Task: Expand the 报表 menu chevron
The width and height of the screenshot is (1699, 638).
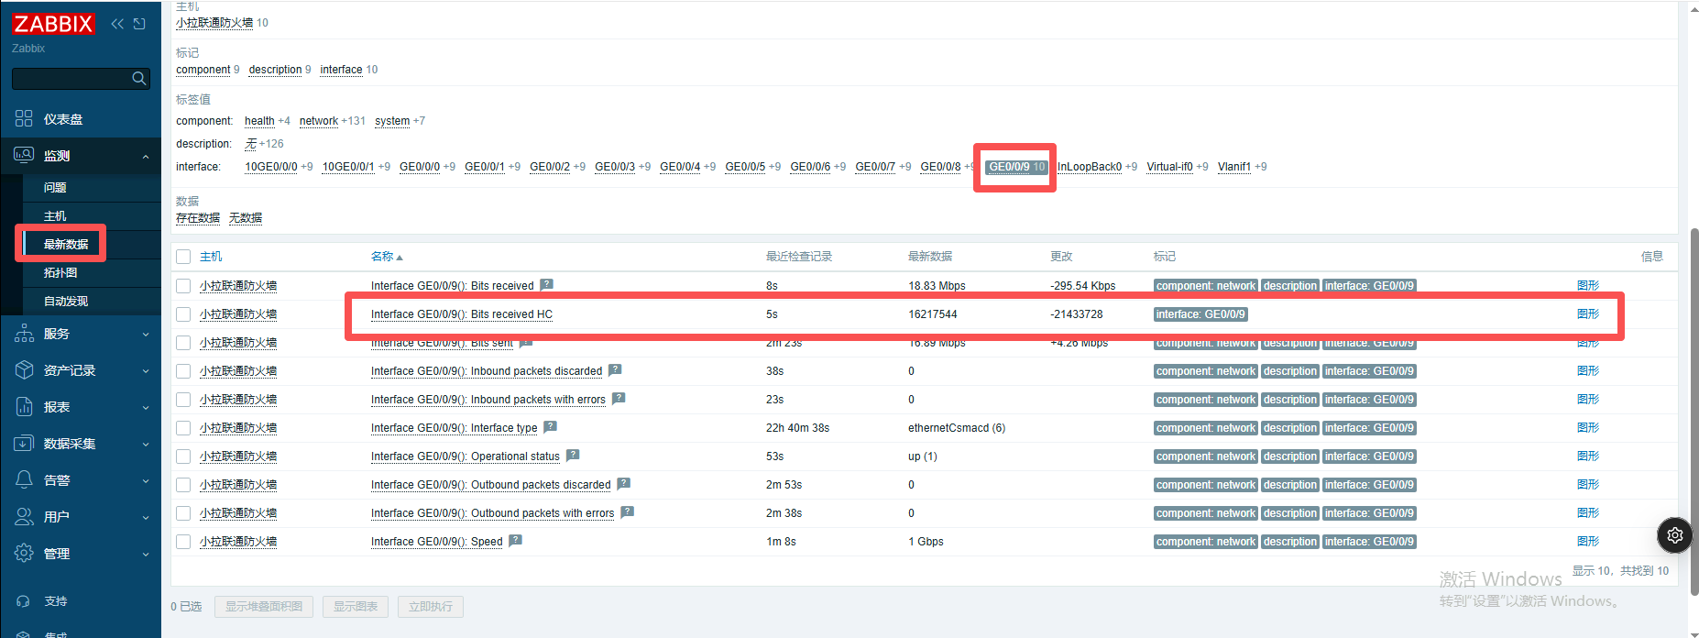Action: (146, 408)
